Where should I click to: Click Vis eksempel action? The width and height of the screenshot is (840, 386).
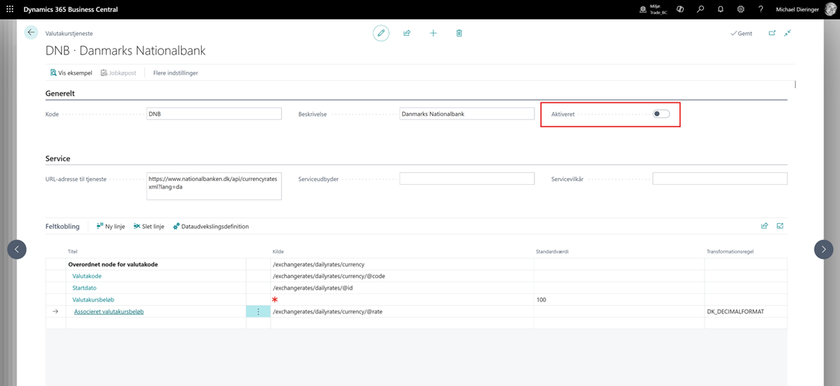click(x=71, y=73)
